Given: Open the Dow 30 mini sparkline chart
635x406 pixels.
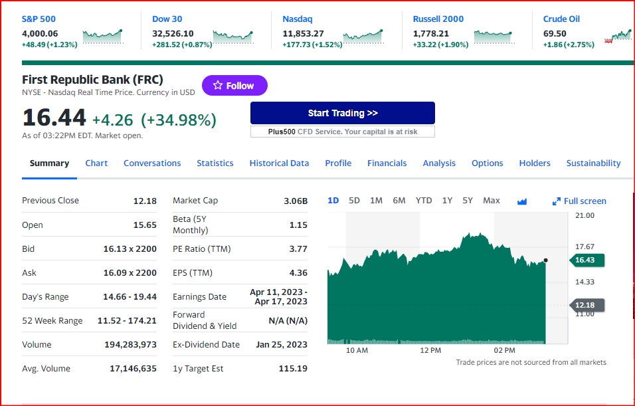Looking at the screenshot, I should [x=233, y=37].
